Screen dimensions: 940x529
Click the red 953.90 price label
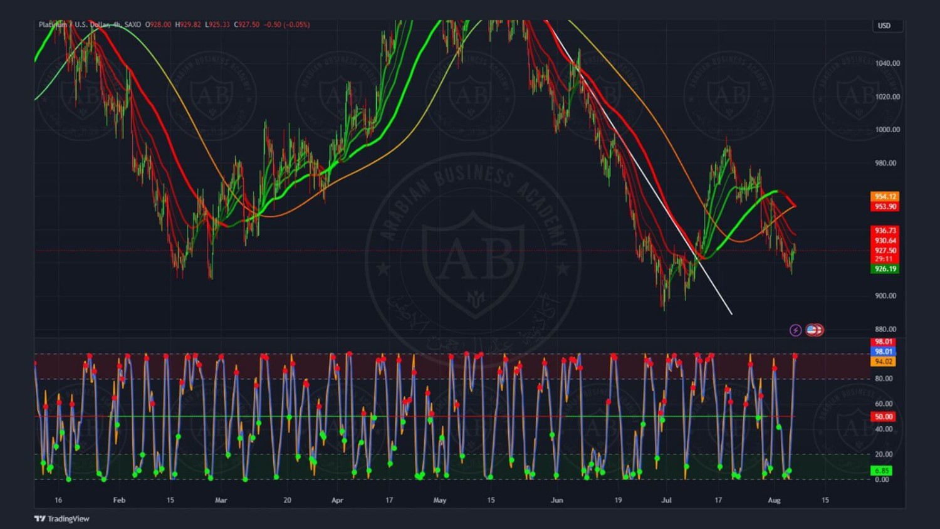click(885, 206)
